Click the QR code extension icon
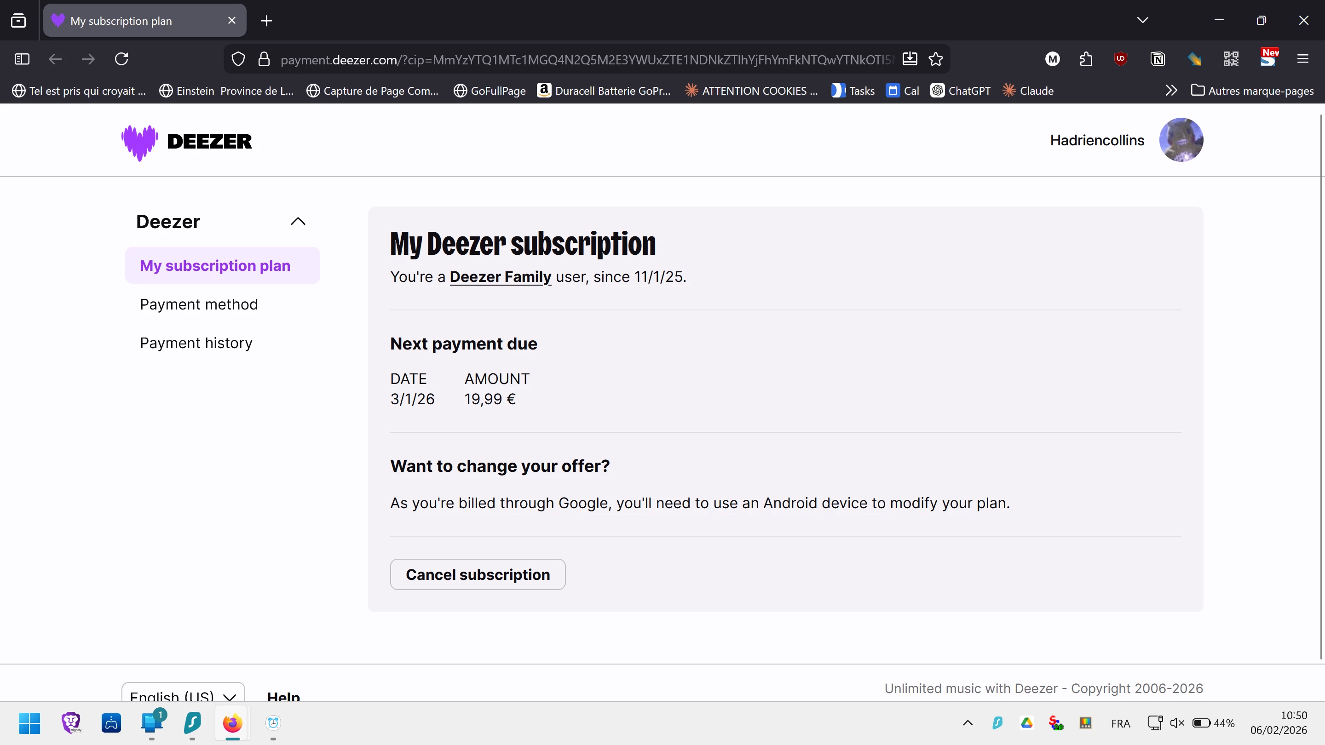This screenshot has width=1325, height=745. pos(1231,59)
